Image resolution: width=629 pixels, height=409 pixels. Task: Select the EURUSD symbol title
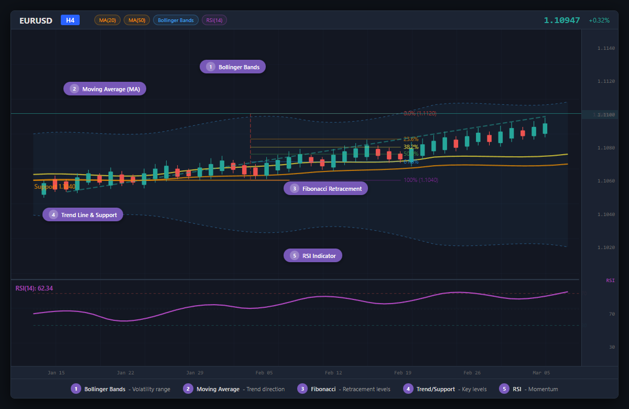(x=36, y=20)
